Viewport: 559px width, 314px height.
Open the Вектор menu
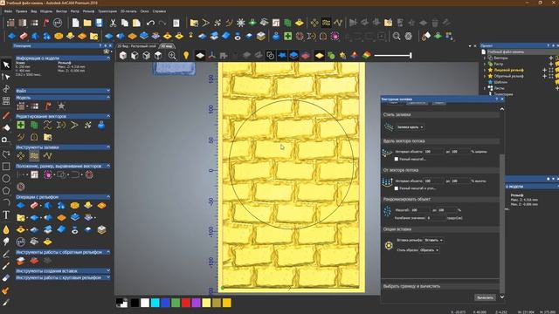tap(61, 11)
